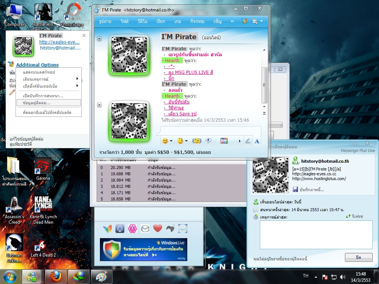Click the blue globe icon after the controller
The height and width of the screenshot is (284, 379).
click(x=183, y=229)
